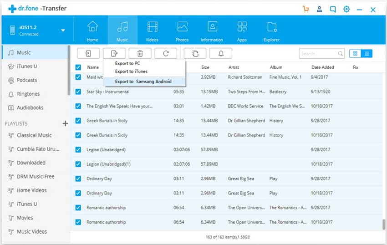This screenshot has width=387, height=245.
Task: Click the connected phone device icon
Action: click(12, 30)
